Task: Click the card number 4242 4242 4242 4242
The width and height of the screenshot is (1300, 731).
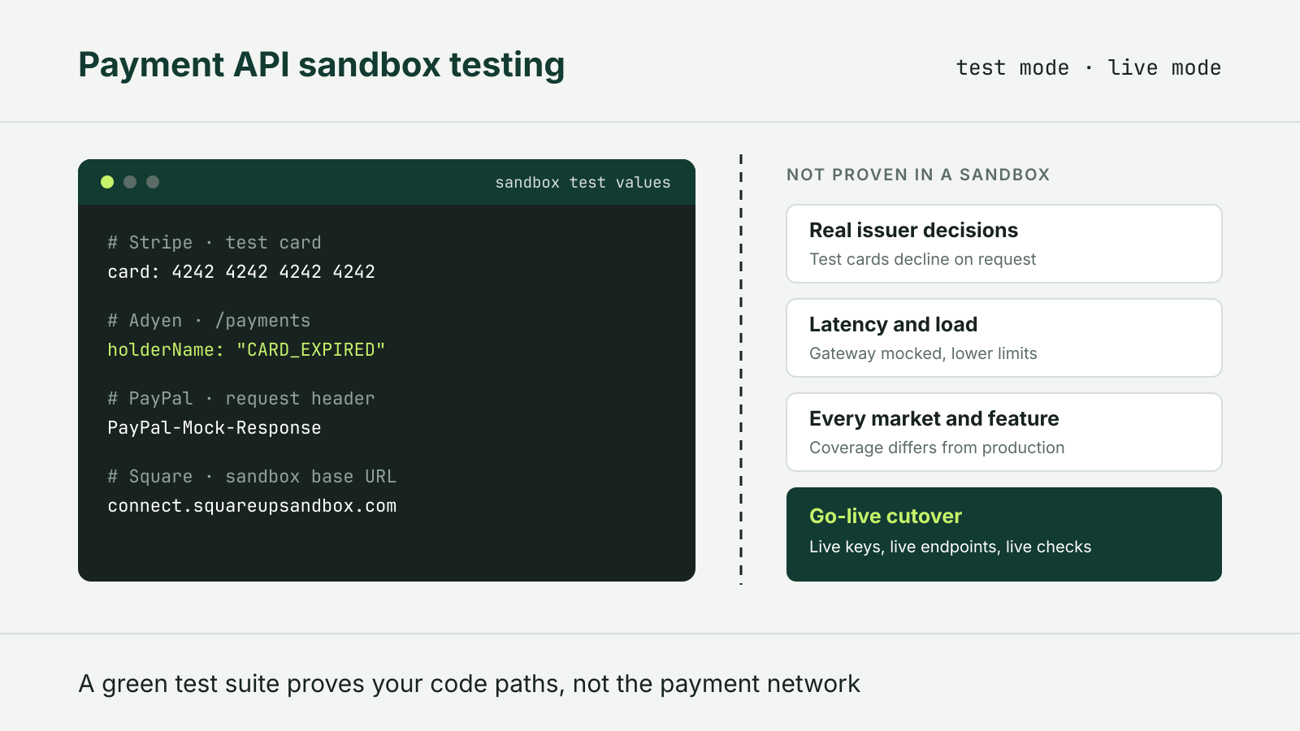Action: tap(274, 272)
